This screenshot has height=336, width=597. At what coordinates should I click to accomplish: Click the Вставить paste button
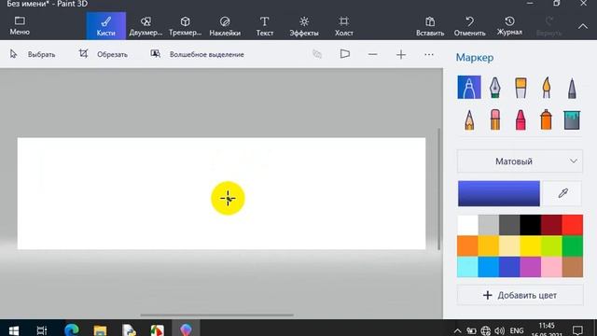430,26
